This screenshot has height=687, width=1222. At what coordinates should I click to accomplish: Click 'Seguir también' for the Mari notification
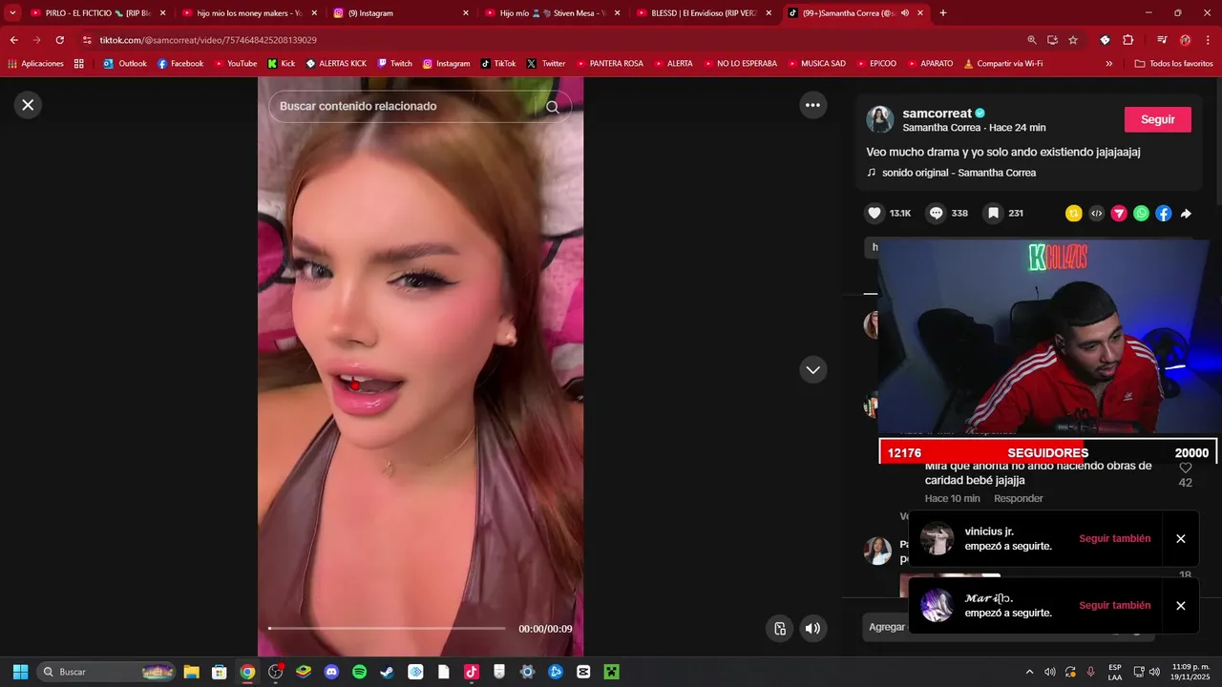click(1114, 605)
